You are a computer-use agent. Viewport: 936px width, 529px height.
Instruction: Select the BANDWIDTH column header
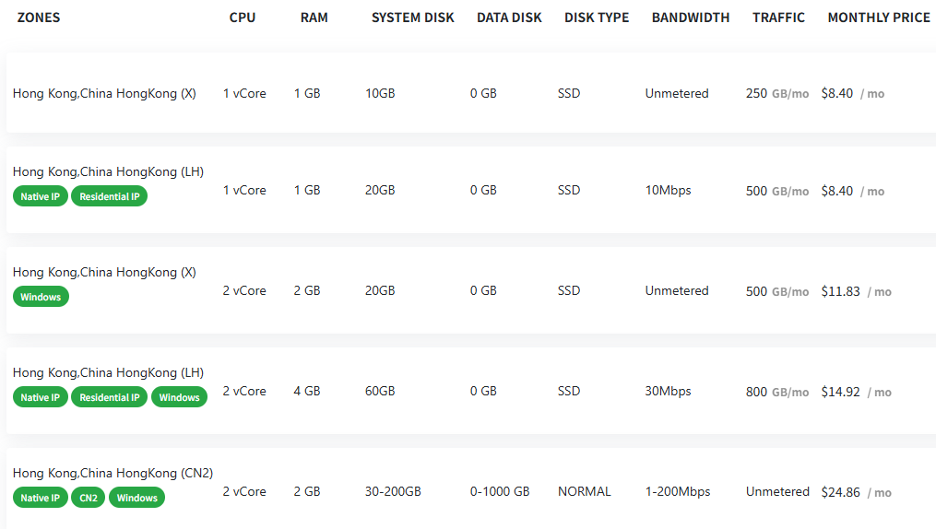coord(690,18)
